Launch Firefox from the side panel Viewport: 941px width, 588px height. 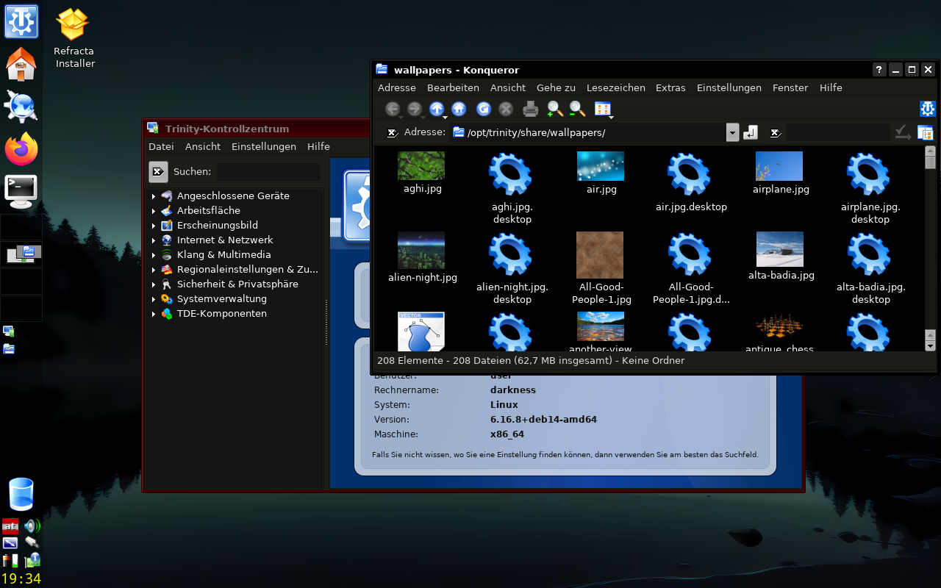[21, 149]
